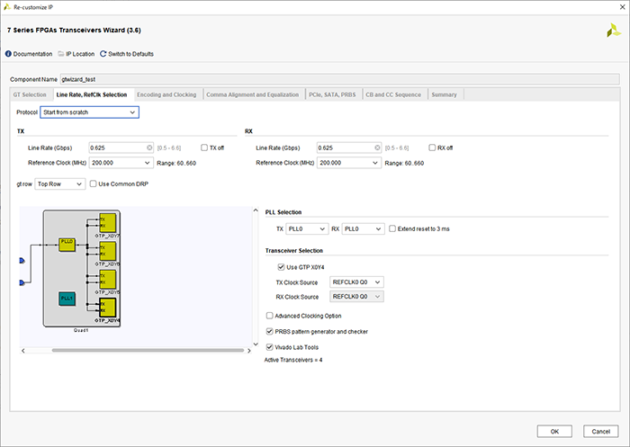Close the Re-customize IP dialog

click(x=621, y=7)
